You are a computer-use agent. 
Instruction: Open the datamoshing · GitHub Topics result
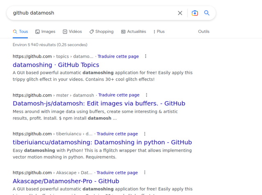tap(56, 65)
